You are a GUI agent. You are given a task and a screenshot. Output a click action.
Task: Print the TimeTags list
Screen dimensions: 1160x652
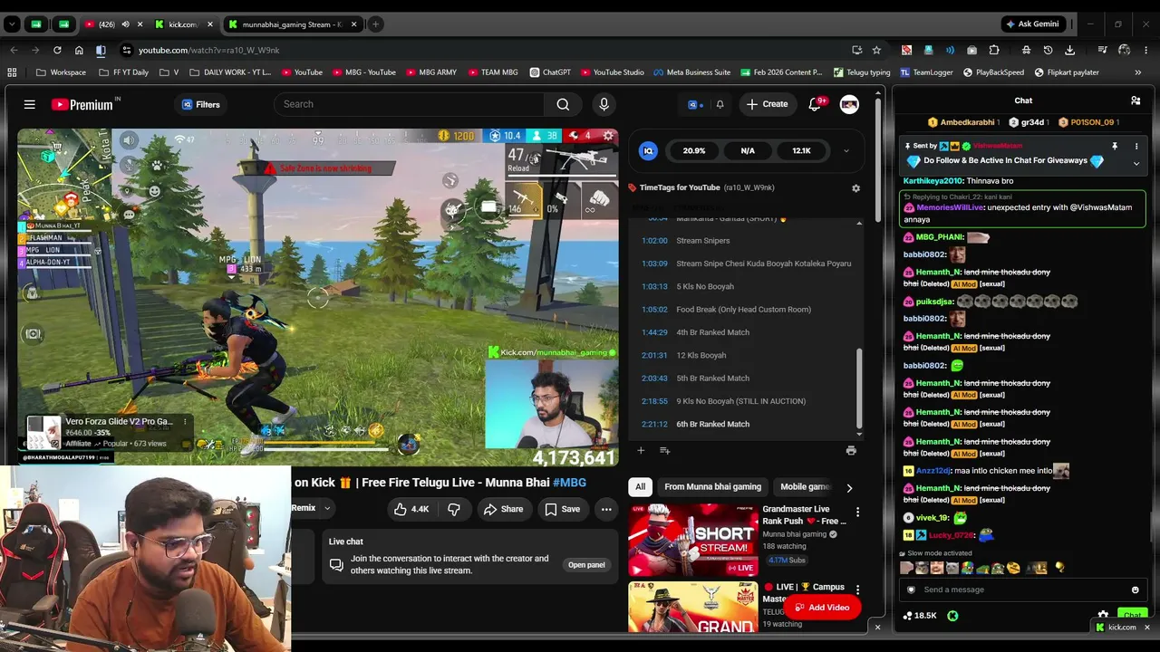[851, 450]
